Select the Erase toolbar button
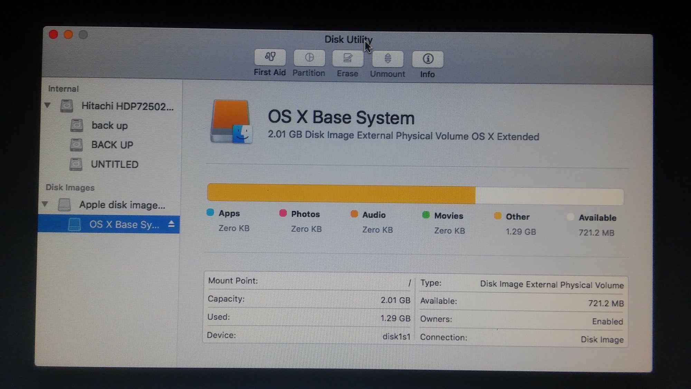Viewport: 691px width, 389px height. [348, 58]
